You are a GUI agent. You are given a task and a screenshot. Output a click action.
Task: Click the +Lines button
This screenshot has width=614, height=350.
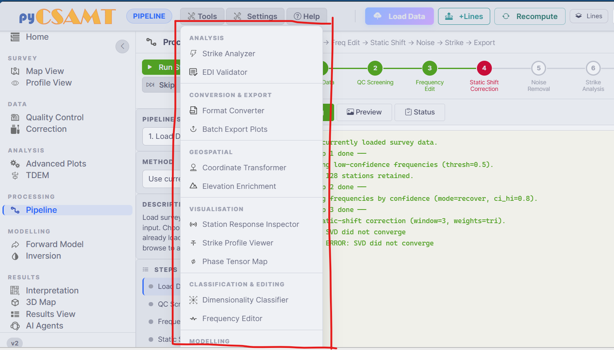click(464, 17)
